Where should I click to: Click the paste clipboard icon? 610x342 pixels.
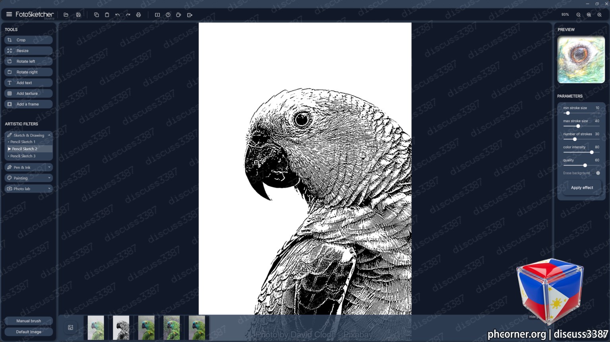point(107,15)
